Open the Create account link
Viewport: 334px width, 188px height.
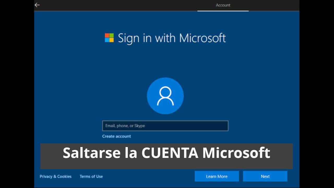coord(116,136)
